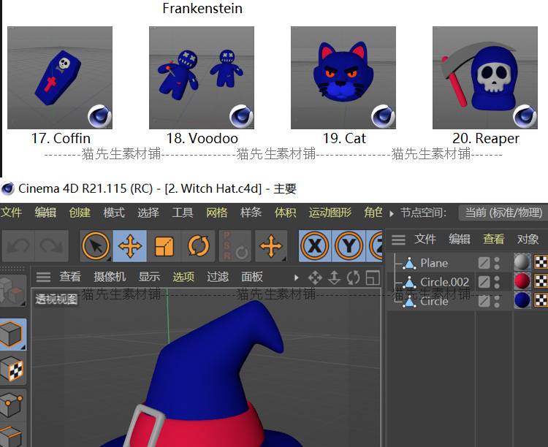
Task: Click the red material tag on Circle.002
Action: point(522,281)
